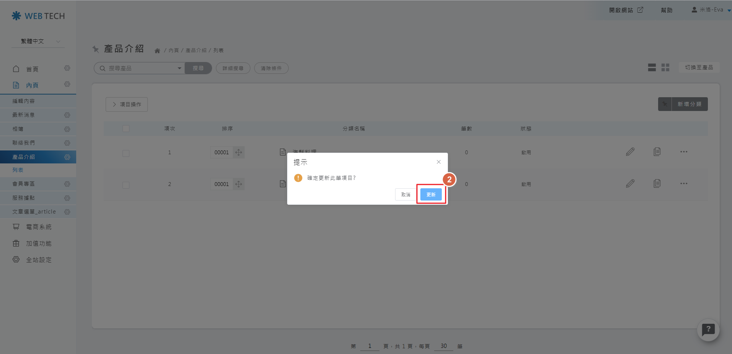Expand the 項目操作 panel

[127, 104]
